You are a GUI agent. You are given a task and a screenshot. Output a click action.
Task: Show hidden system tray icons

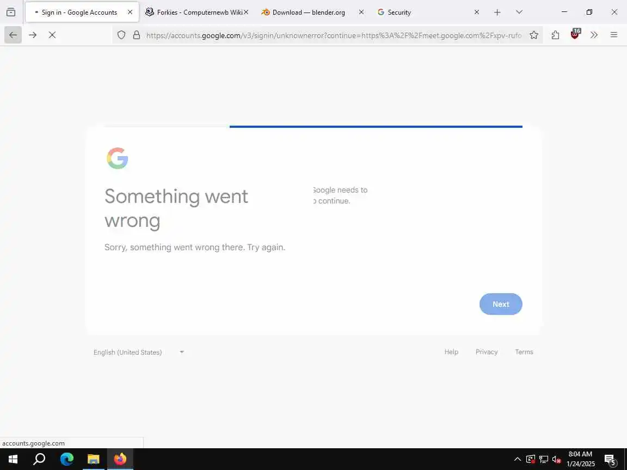point(518,459)
